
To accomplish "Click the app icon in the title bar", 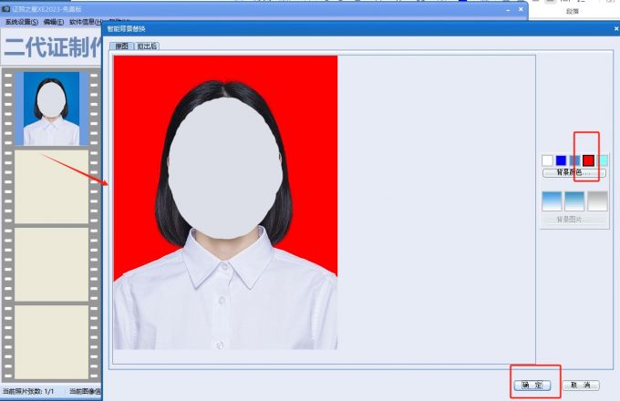I will 5,8.
